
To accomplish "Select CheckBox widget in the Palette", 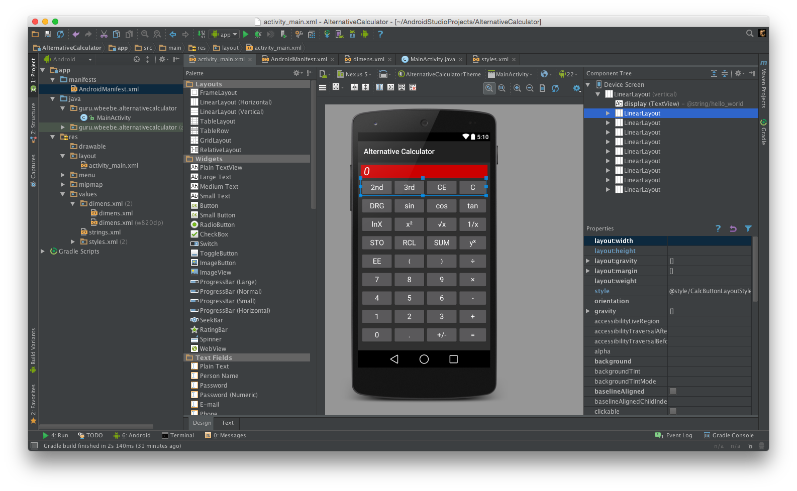I will point(210,234).
